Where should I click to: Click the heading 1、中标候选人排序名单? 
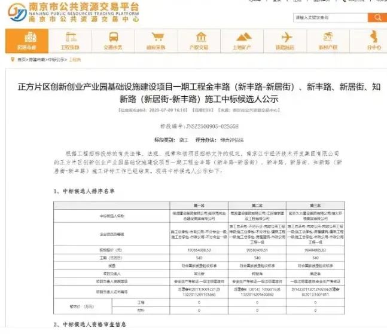coord(84,191)
